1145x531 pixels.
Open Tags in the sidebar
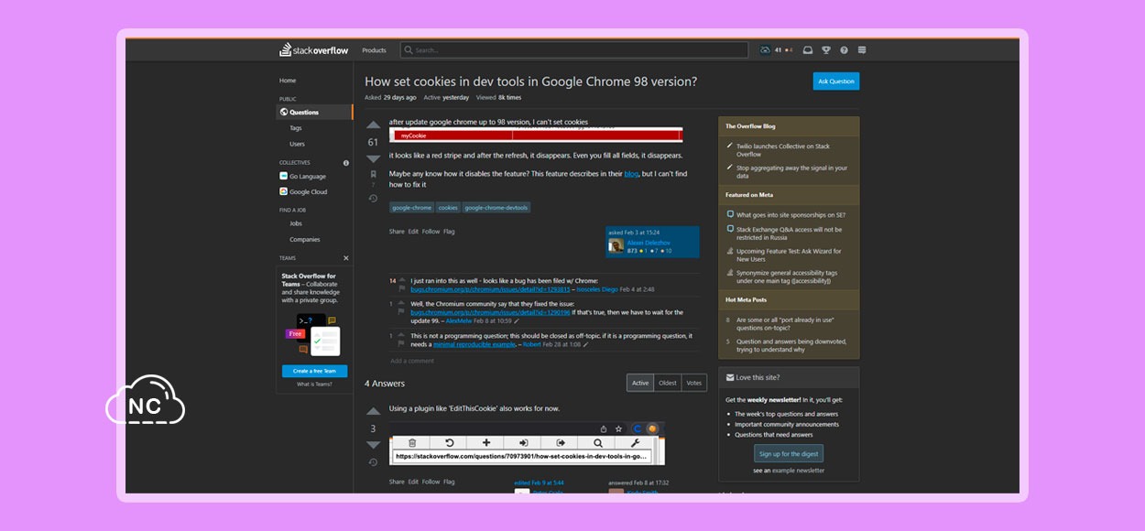coord(296,128)
